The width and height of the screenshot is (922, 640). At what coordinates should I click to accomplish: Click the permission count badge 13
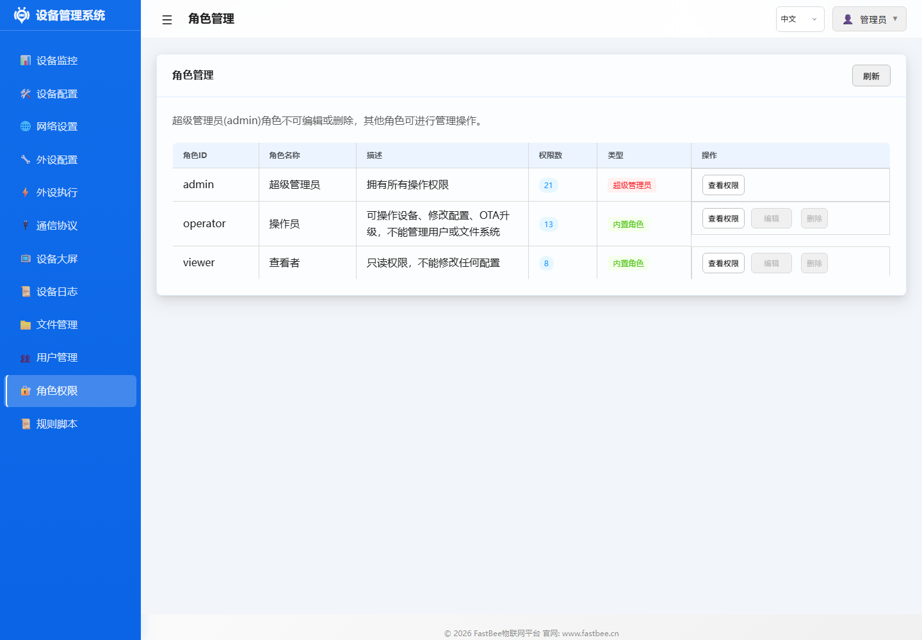[x=548, y=224]
